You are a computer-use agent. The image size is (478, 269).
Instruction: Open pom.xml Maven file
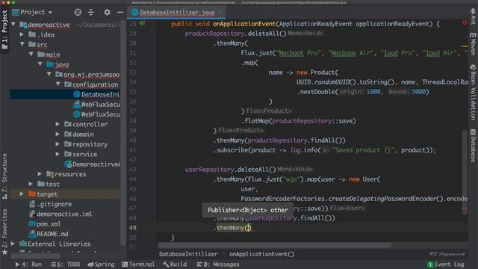pyautogui.click(x=45, y=224)
